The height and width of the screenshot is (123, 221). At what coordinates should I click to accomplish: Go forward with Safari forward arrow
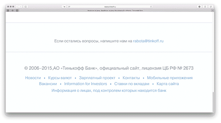pyautogui.click(x=21, y=7)
